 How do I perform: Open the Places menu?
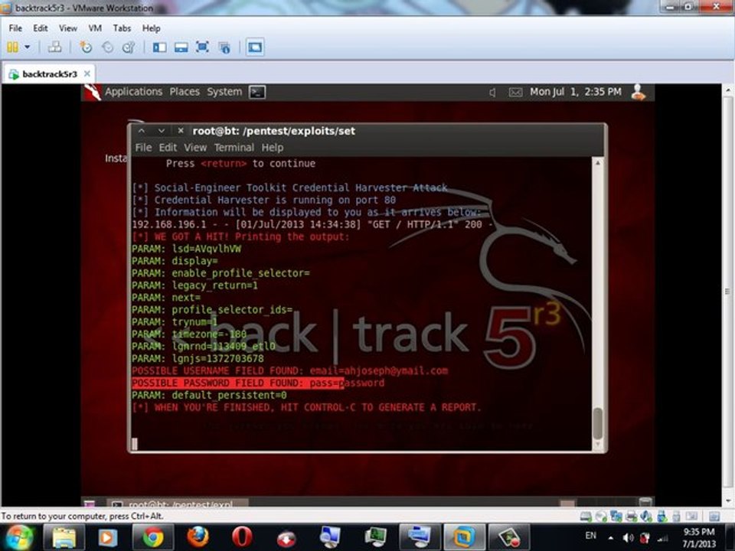pos(185,92)
